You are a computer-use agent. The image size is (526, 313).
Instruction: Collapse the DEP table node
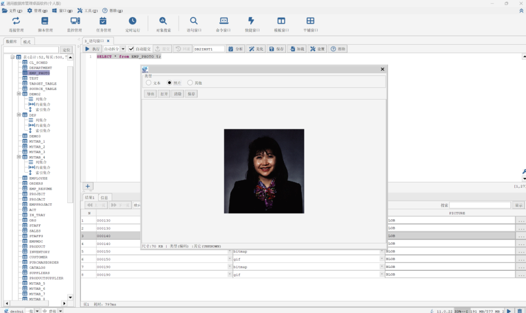click(x=19, y=115)
